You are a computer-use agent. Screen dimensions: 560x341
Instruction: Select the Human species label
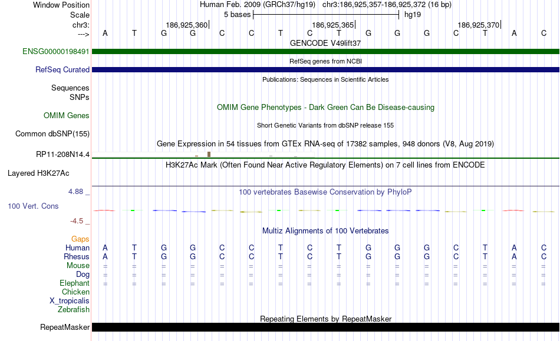[77, 248]
